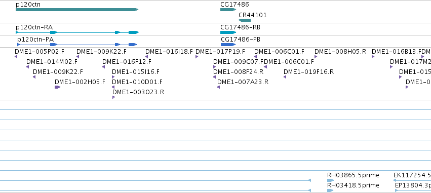
Task: Click the DME1-016I18.F label
Action: (x=169, y=51)
